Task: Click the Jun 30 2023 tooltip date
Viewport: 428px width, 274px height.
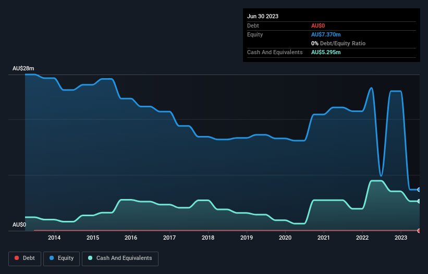Action: pyautogui.click(x=263, y=16)
